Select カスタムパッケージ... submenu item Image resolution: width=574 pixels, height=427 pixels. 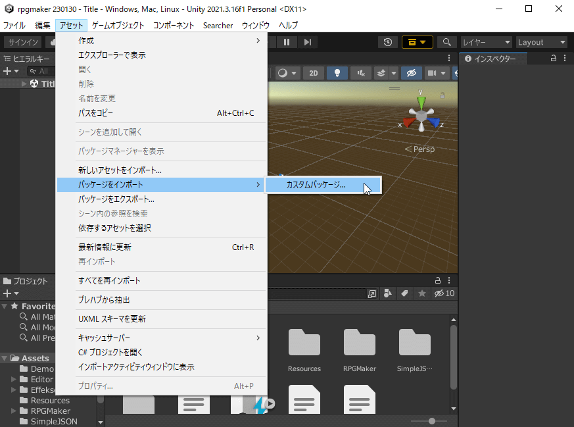pos(316,185)
